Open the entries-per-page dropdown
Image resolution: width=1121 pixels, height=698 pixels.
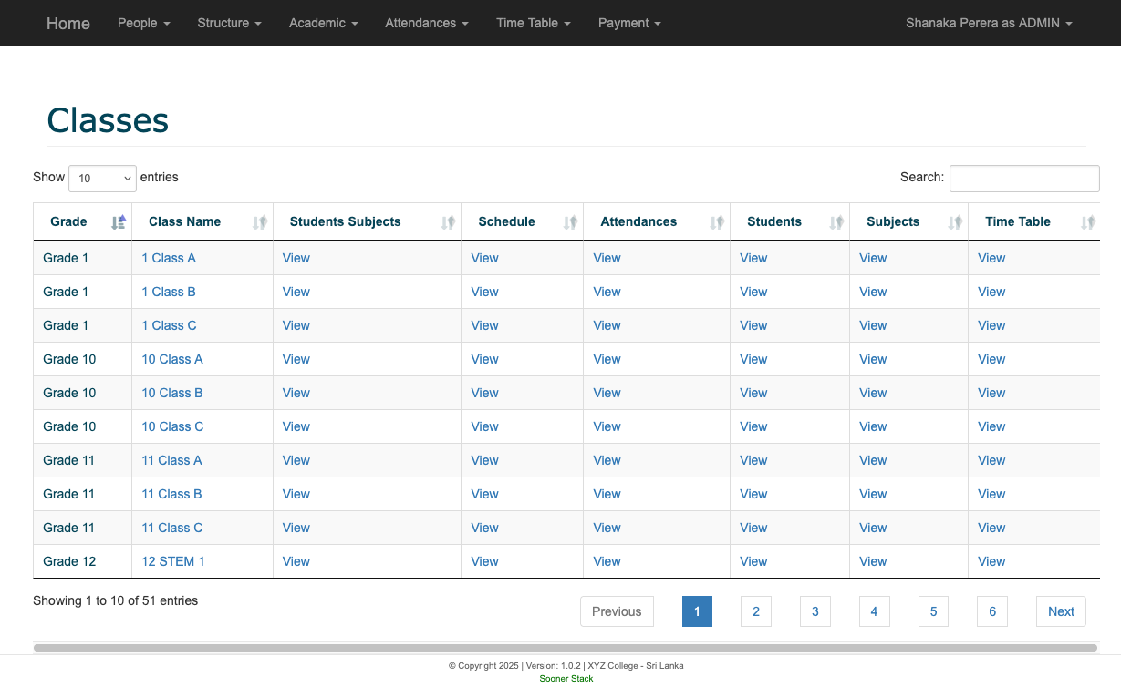(102, 179)
